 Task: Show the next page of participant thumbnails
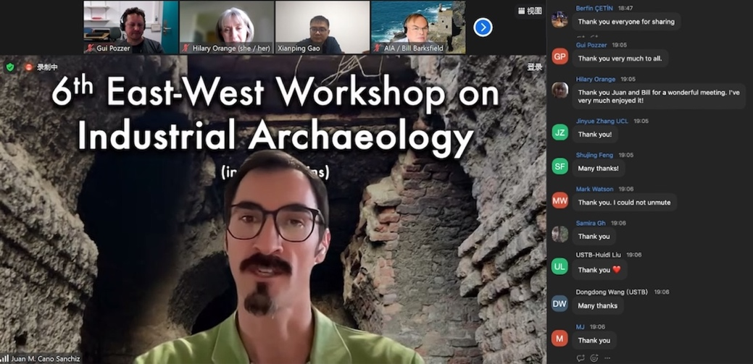click(483, 27)
